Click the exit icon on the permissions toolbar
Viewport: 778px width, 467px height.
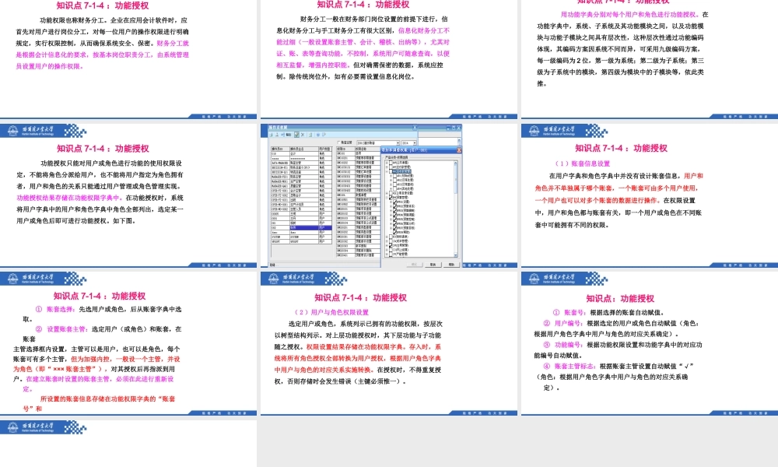click(324, 134)
